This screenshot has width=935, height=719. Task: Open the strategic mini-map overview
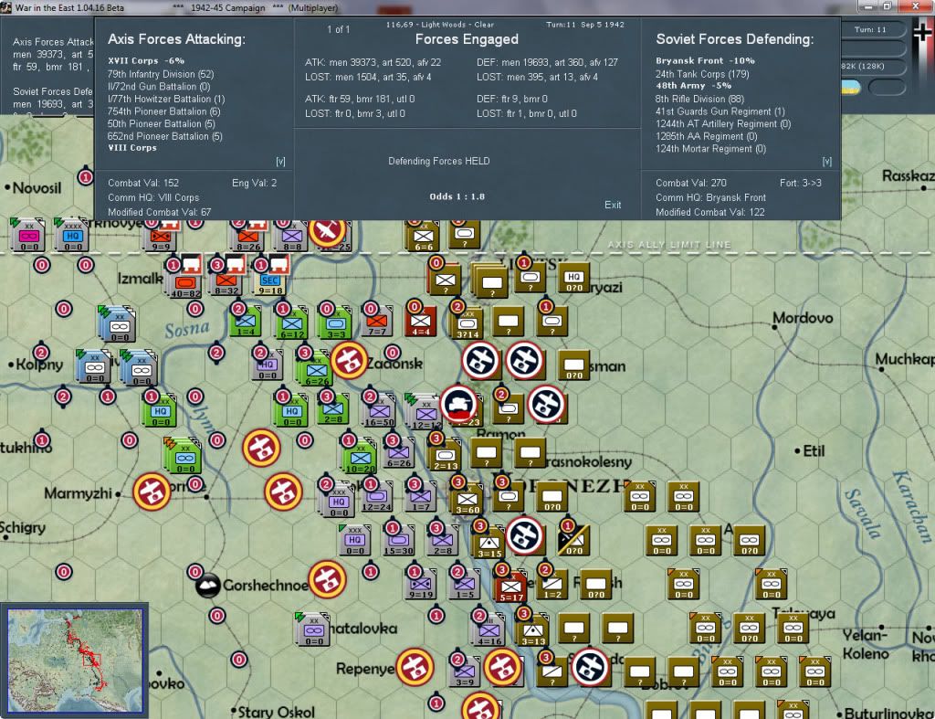click(x=75, y=660)
